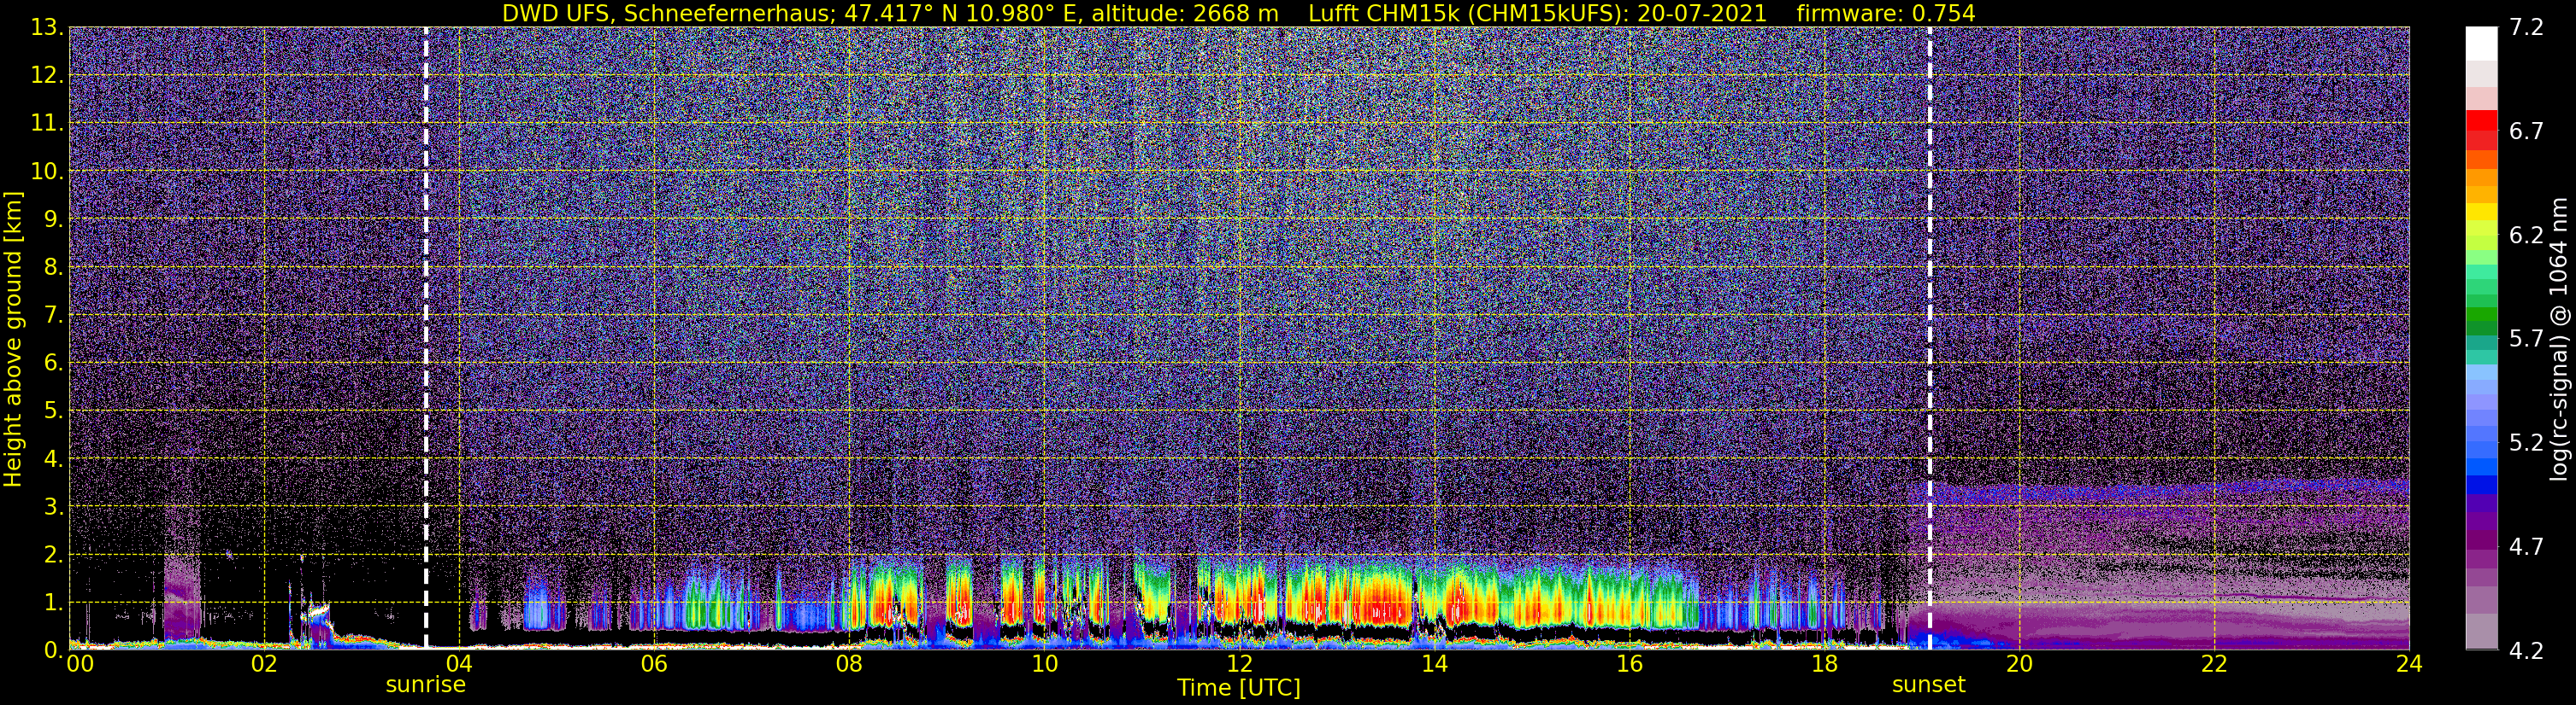Click the "24" time axis tick label

[2409, 663]
